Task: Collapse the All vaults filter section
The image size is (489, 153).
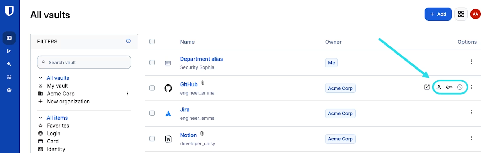Action: pos(41,78)
